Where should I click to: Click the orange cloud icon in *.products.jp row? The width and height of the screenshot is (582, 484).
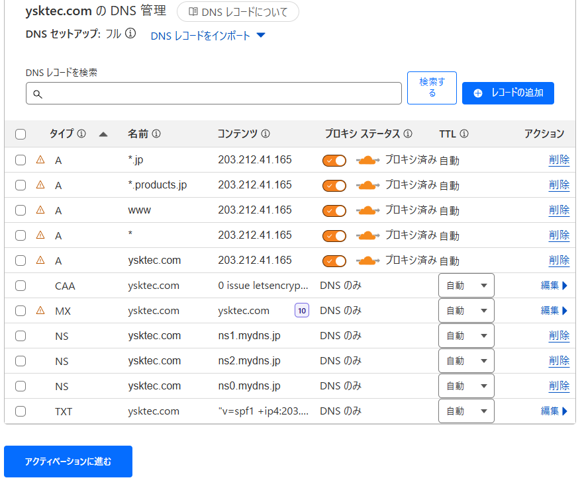tap(367, 185)
